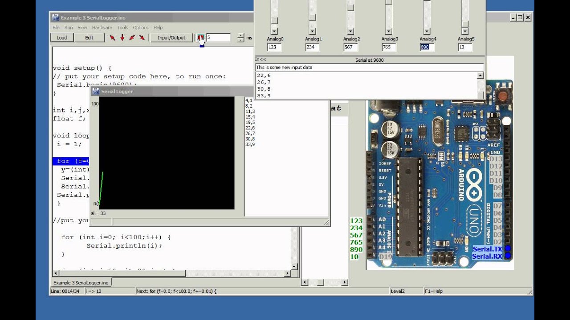Click the Serial.RX blue indicator dot
This screenshot has height=320, width=570.
point(507,256)
